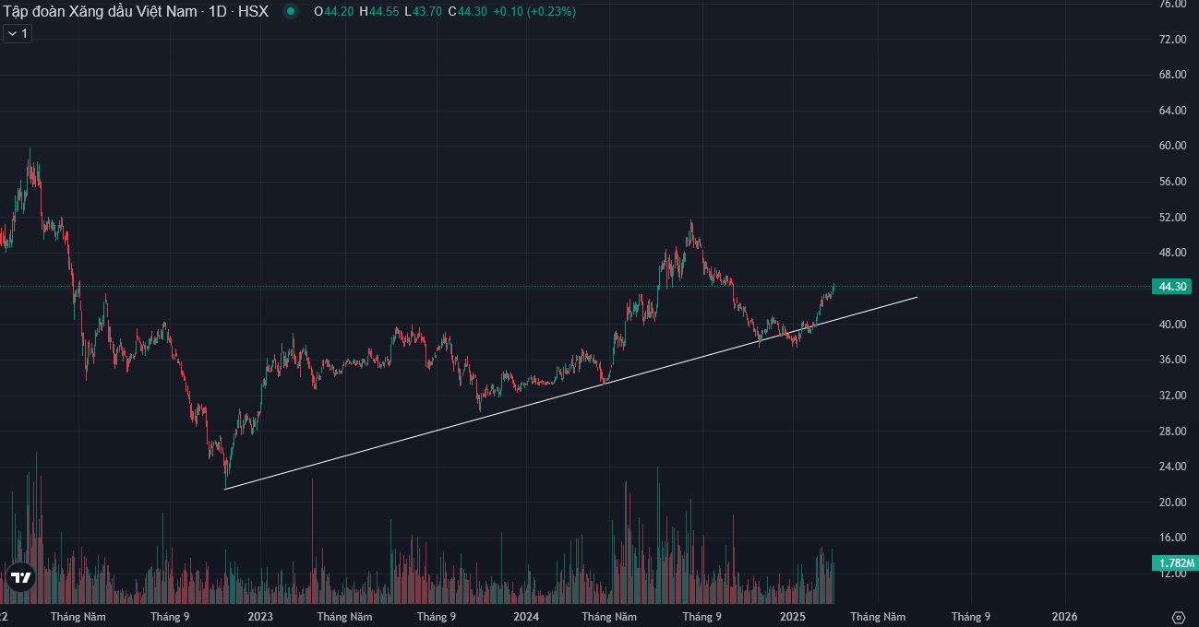
Task: Click the high value H44.55
Action: pyautogui.click(x=379, y=12)
